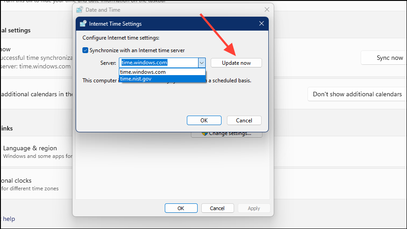Cancel the Internet Time Settings dialog
The width and height of the screenshot is (407, 229).
tap(244, 120)
